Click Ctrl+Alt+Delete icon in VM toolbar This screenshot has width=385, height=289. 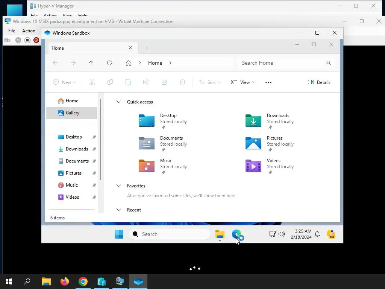[x=8, y=40]
